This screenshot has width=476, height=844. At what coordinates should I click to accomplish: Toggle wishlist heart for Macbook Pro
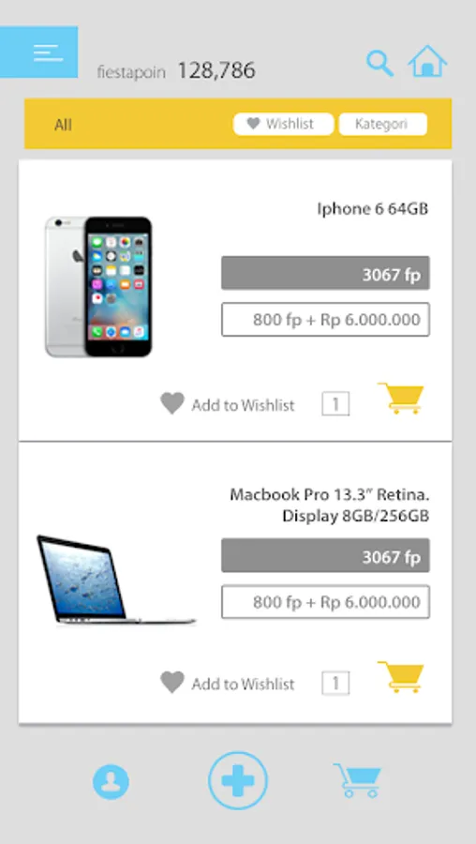172,683
